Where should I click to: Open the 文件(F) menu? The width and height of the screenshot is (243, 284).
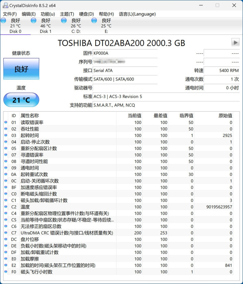coord(10,14)
